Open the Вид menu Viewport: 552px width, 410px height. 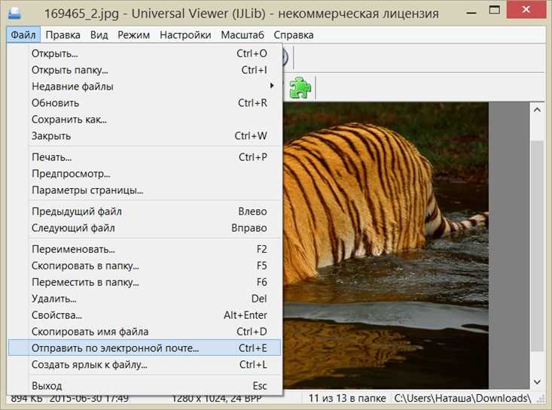point(99,35)
